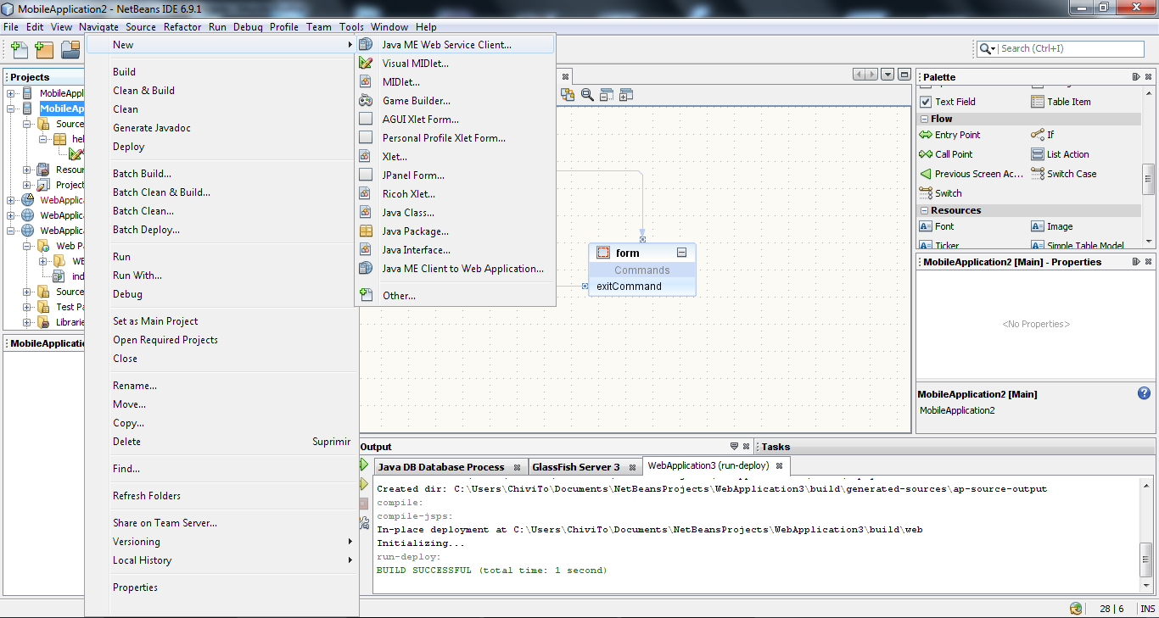This screenshot has width=1159, height=618.
Task: Click the editor maximize window button
Action: click(x=904, y=75)
